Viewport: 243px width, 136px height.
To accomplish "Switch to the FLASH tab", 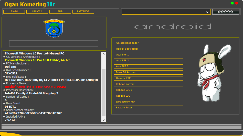I will coord(14,12).
